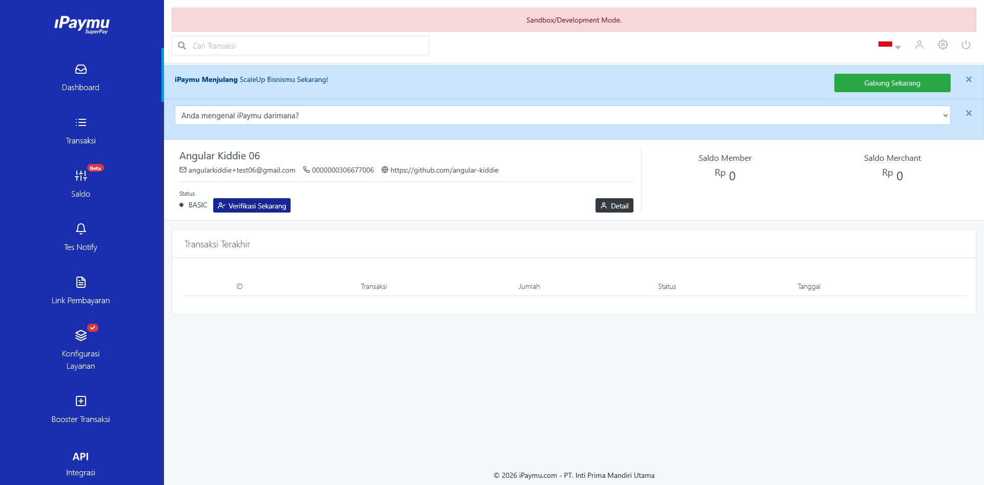Click the phone icon beside number
The width and height of the screenshot is (984, 485).
click(306, 170)
